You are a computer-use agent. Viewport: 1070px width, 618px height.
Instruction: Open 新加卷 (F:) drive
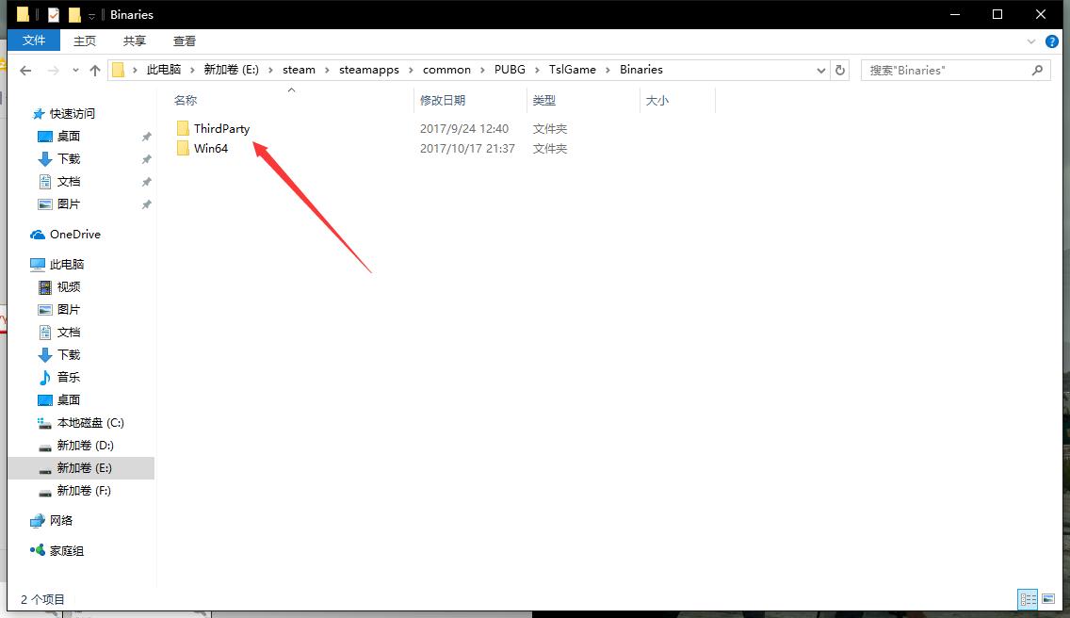[x=84, y=490]
